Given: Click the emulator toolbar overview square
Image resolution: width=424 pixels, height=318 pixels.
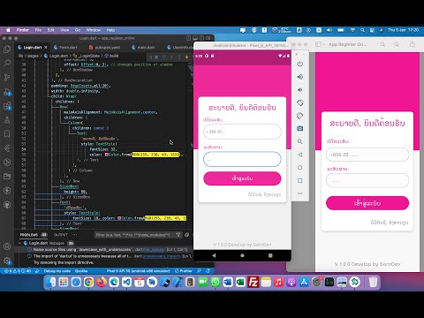Looking at the screenshot, I should (x=299, y=180).
